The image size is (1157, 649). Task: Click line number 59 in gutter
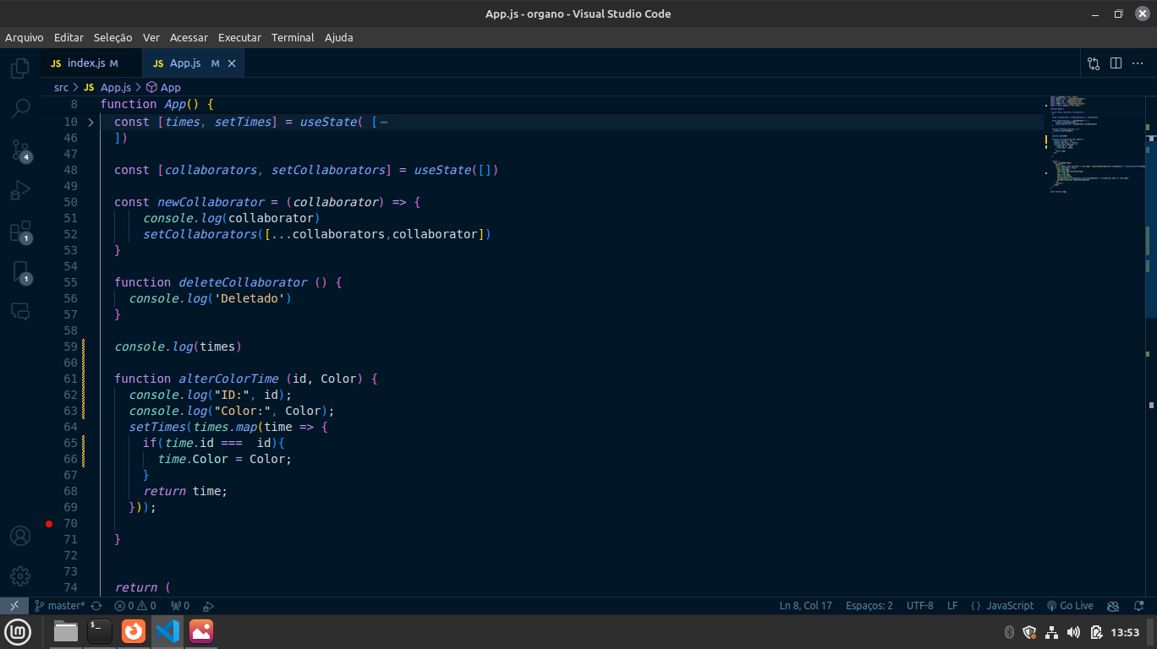[x=70, y=346]
